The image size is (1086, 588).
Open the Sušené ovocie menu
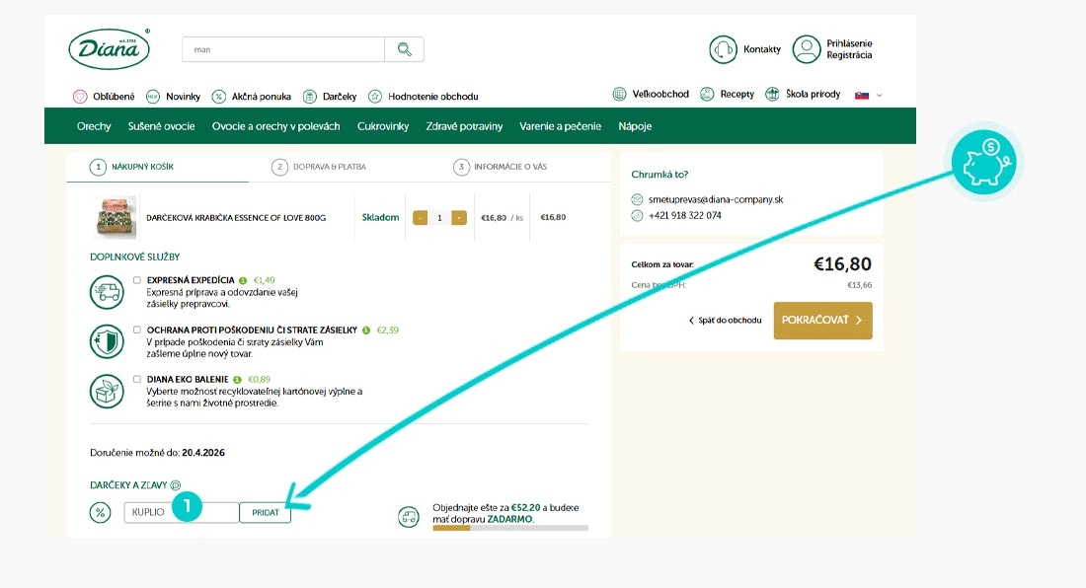(161, 126)
